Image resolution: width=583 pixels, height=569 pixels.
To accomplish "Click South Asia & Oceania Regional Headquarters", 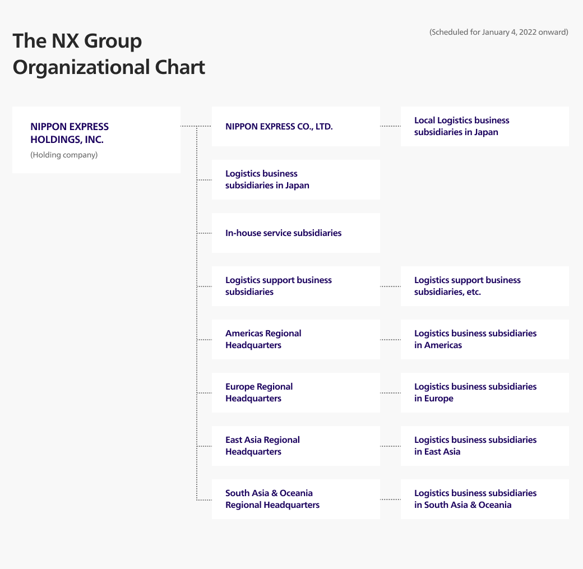I will [295, 499].
